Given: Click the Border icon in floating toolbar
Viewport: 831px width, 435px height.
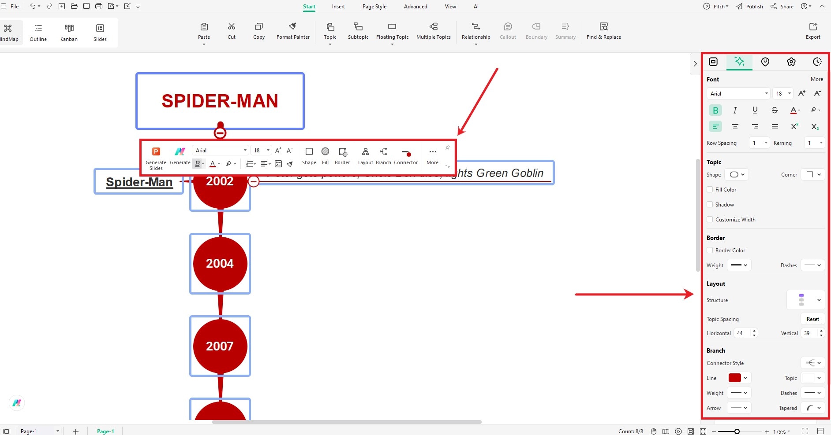Looking at the screenshot, I should [x=342, y=151].
